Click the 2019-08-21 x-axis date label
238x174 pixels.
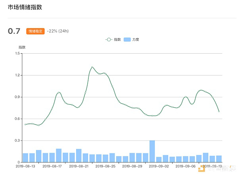point(79,166)
